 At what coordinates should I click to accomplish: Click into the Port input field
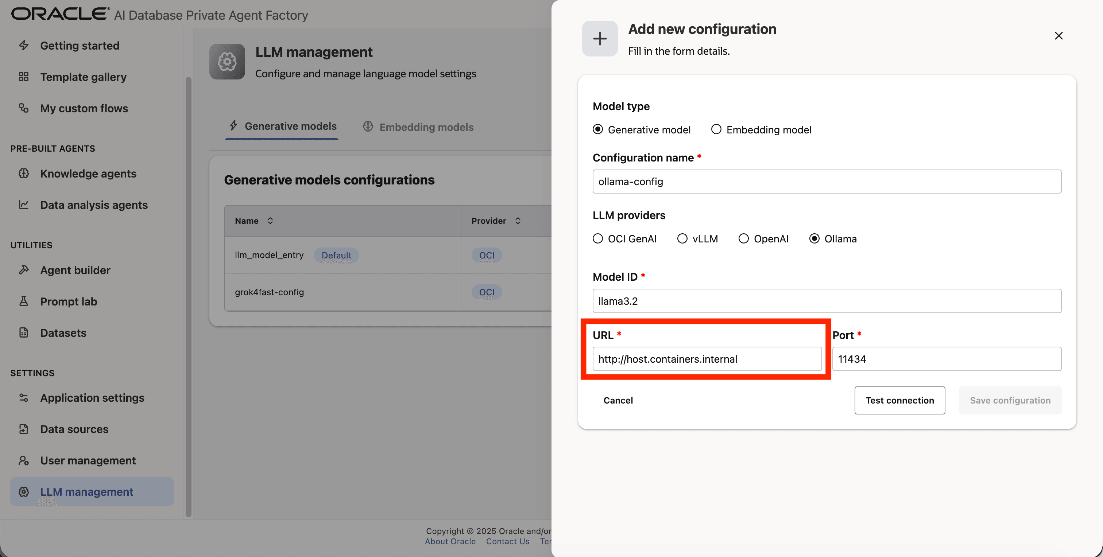click(x=946, y=359)
